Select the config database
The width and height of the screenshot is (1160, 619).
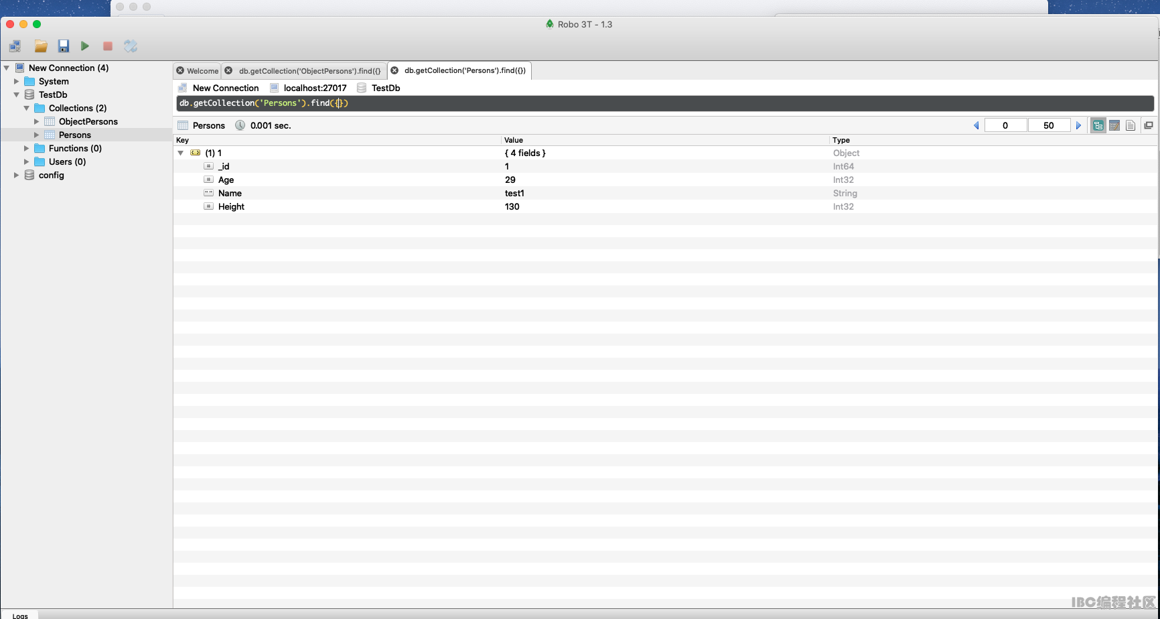[x=52, y=175]
